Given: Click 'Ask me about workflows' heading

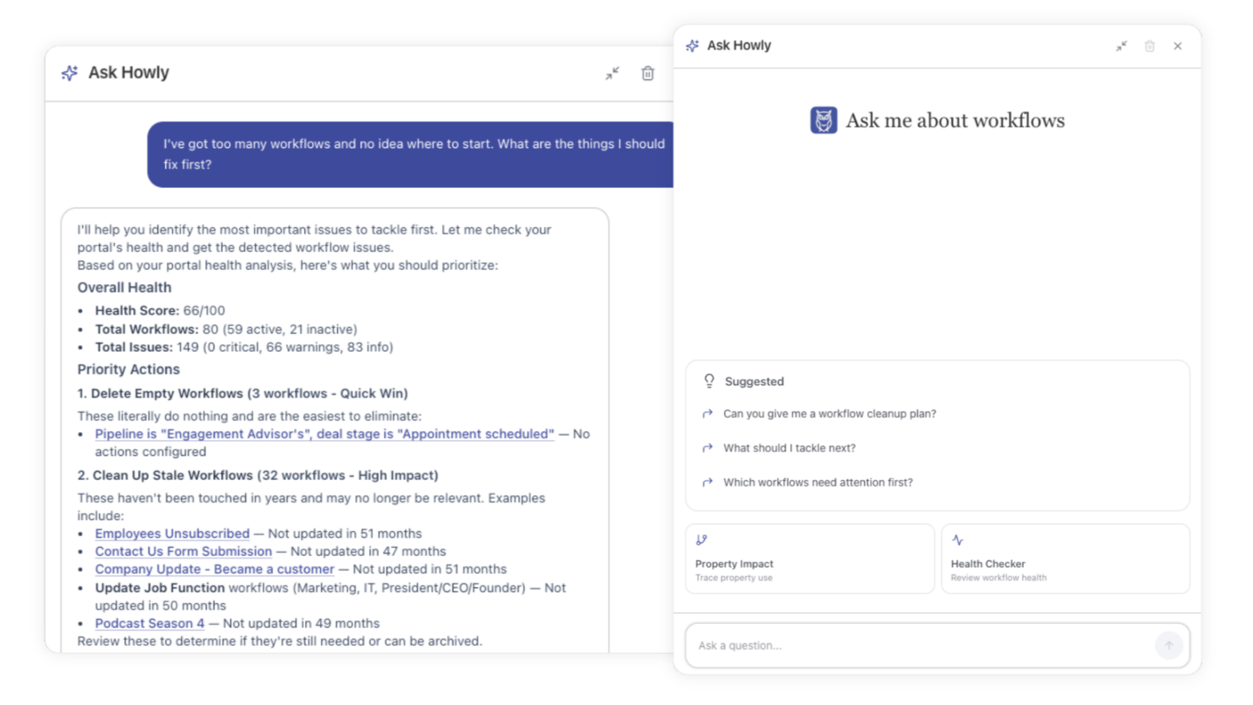Looking at the screenshot, I should (x=955, y=120).
